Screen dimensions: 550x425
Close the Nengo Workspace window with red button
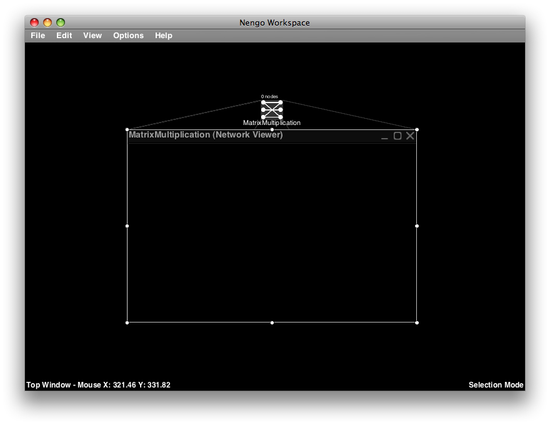coord(34,22)
